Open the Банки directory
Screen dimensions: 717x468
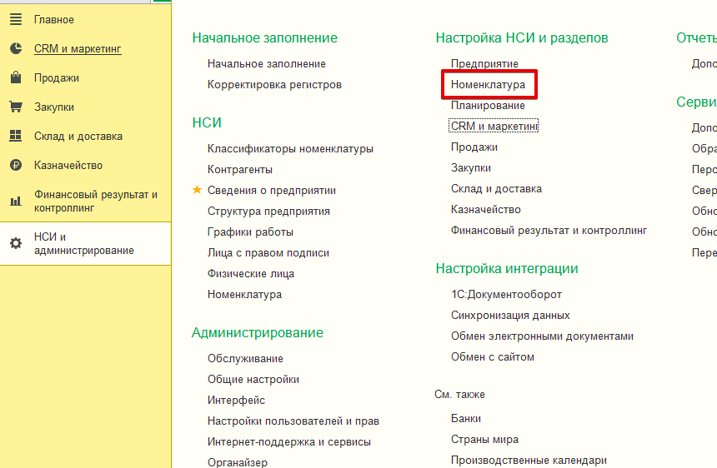coord(466,419)
